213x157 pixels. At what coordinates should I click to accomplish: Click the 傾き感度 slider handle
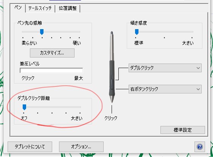[137, 32]
